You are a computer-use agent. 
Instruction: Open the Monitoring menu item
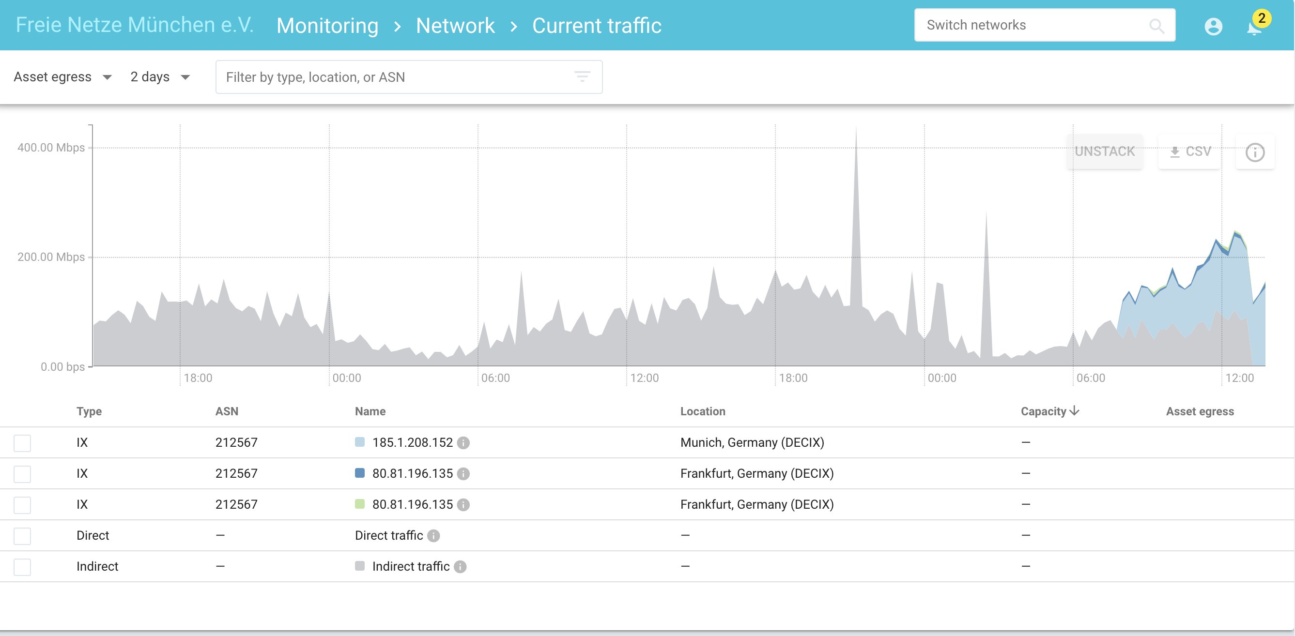[328, 25]
